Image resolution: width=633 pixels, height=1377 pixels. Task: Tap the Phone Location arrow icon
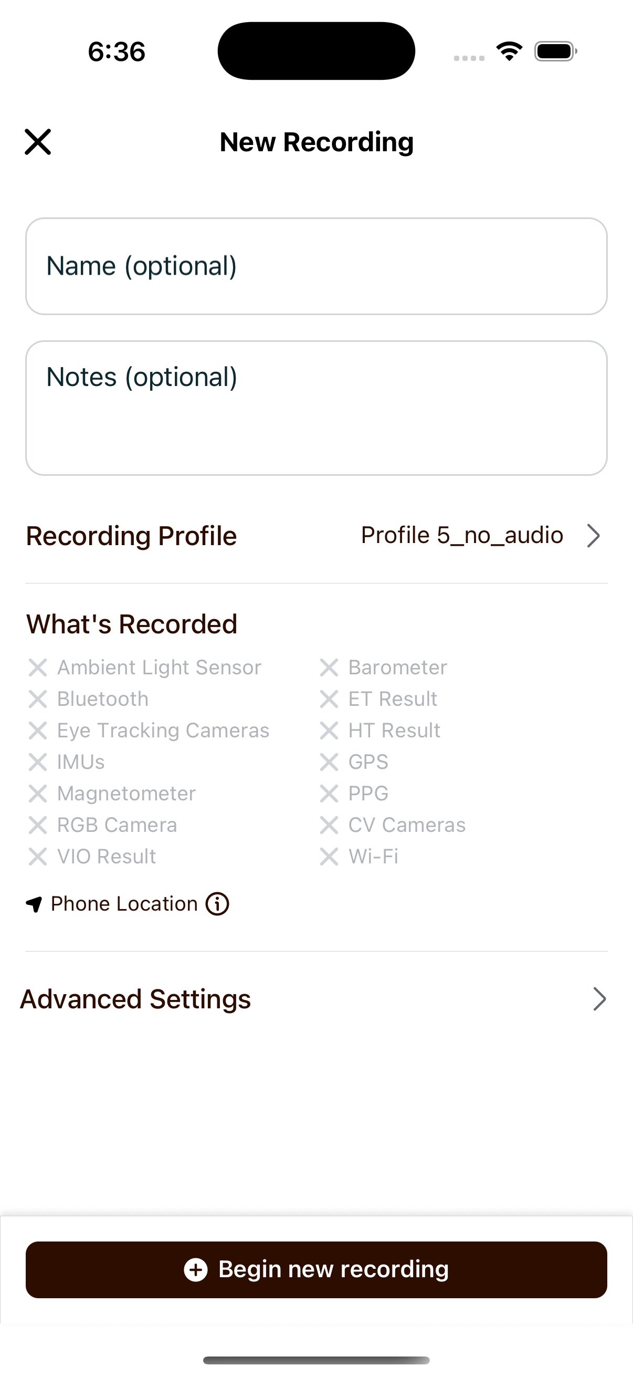coord(34,904)
